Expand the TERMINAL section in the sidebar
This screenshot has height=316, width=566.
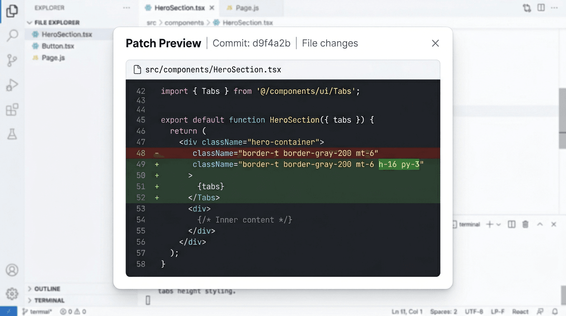(46, 300)
